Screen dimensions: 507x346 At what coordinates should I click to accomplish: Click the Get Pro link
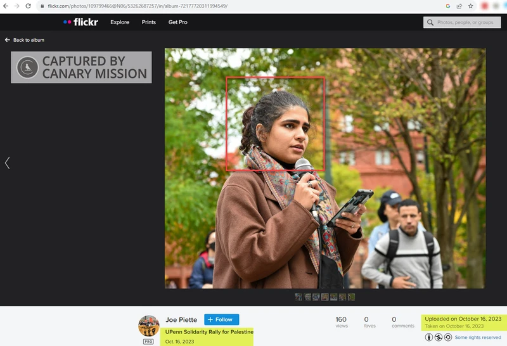tap(178, 22)
